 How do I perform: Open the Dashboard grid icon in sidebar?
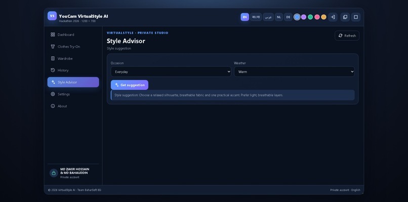click(53, 34)
